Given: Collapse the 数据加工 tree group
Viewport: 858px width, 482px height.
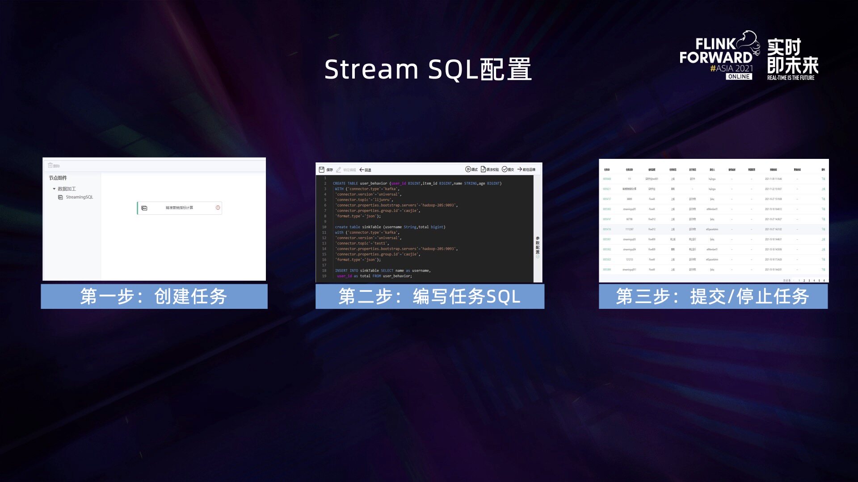Looking at the screenshot, I should (x=54, y=189).
